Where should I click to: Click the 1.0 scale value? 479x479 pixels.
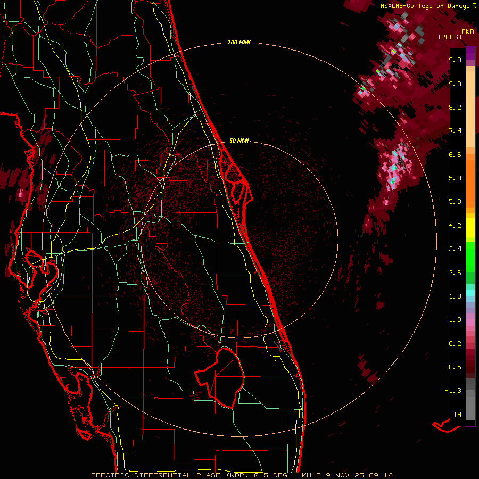[455, 320]
